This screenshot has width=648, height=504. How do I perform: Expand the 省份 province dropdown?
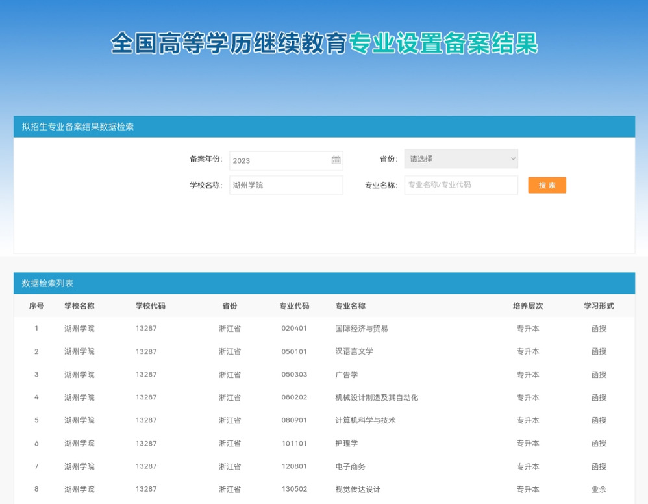(x=460, y=159)
